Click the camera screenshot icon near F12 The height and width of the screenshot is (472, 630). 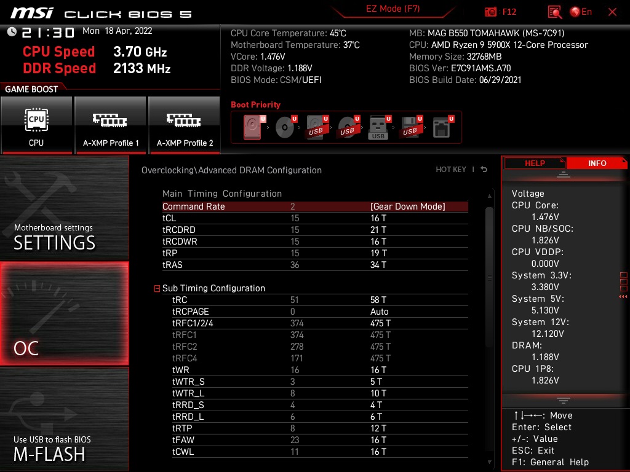coord(492,11)
